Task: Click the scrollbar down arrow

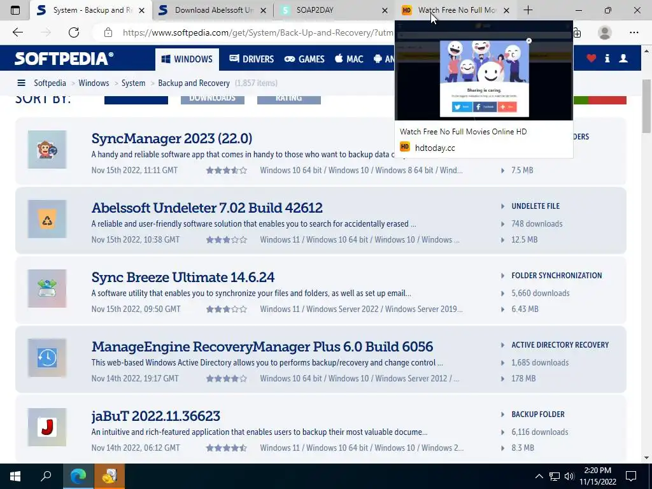Action: pos(646,458)
